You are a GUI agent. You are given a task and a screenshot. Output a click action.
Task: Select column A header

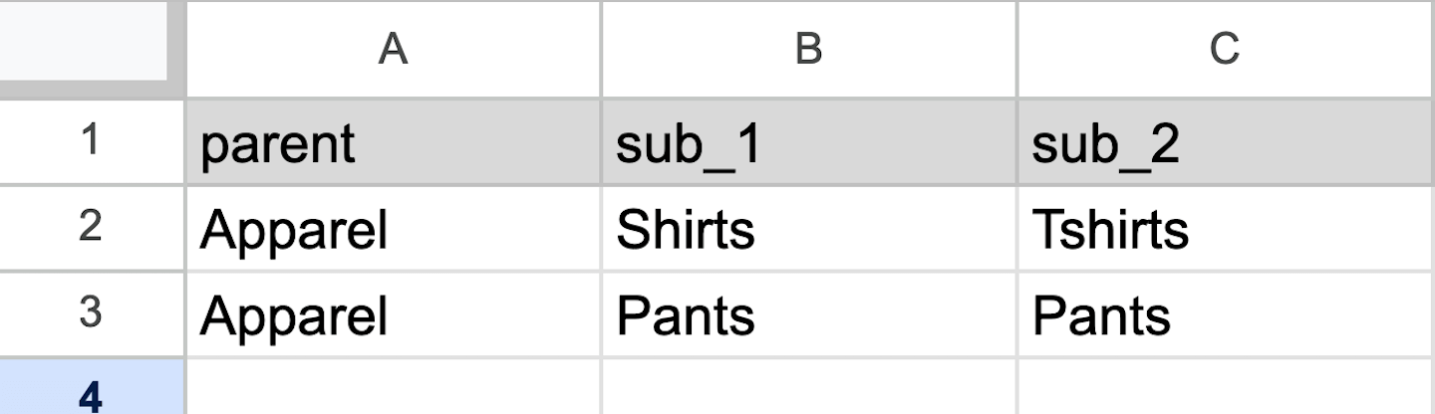[x=393, y=48]
